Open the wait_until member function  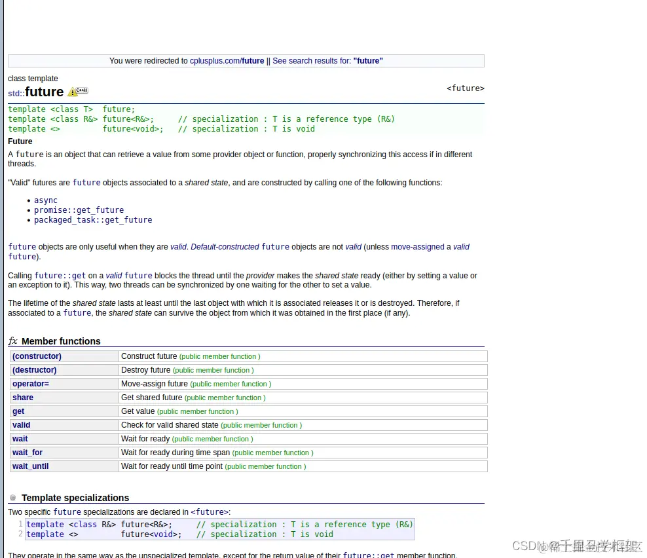click(x=31, y=466)
